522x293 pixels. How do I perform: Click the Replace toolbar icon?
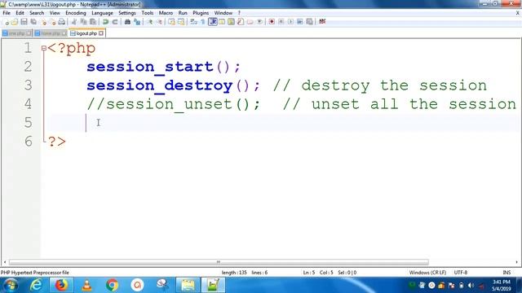(x=137, y=22)
